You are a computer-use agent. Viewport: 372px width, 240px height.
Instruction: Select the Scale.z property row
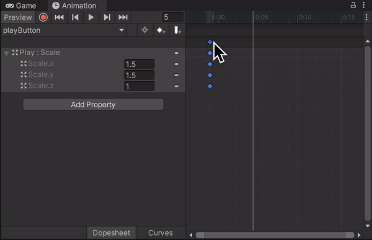point(93,86)
